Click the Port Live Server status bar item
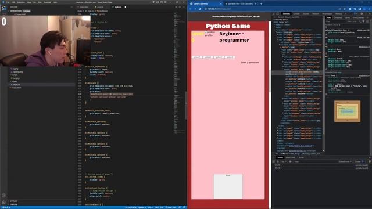 171,207
